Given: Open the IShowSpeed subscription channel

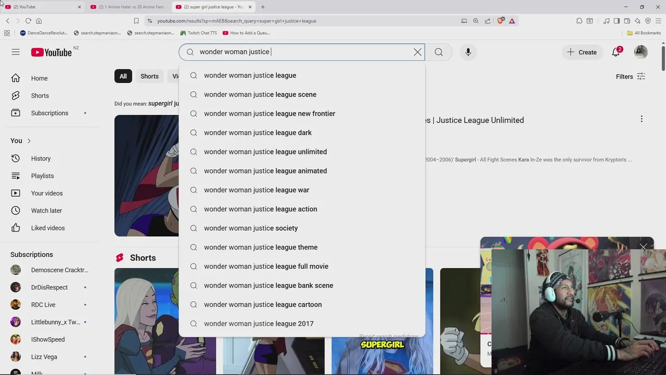Looking at the screenshot, I should click(x=48, y=340).
